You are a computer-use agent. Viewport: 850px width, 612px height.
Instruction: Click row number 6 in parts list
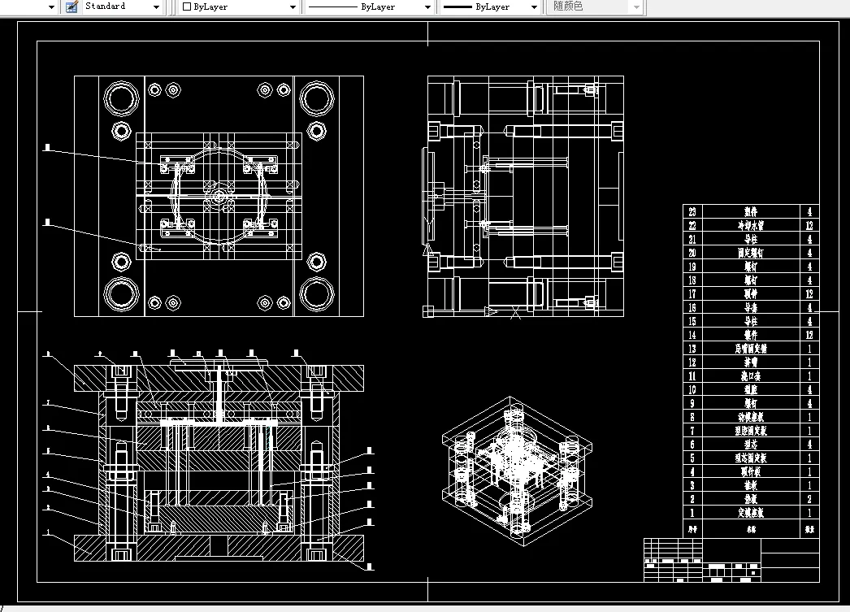[x=692, y=445]
